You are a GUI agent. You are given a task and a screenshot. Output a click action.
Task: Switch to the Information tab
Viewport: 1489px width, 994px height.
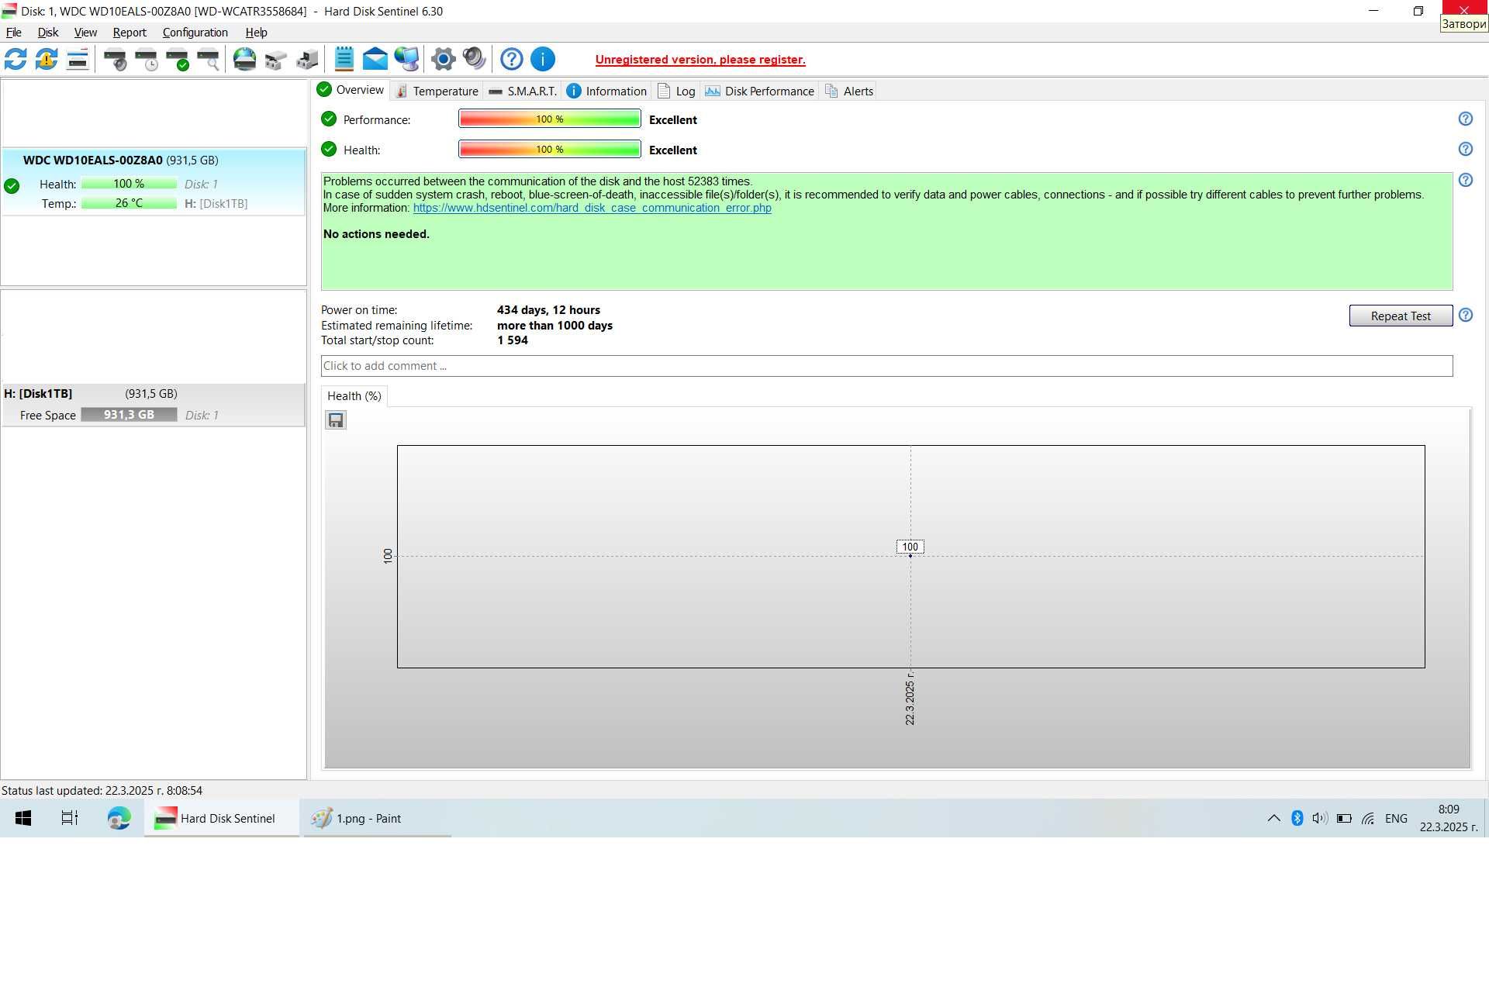(x=607, y=91)
